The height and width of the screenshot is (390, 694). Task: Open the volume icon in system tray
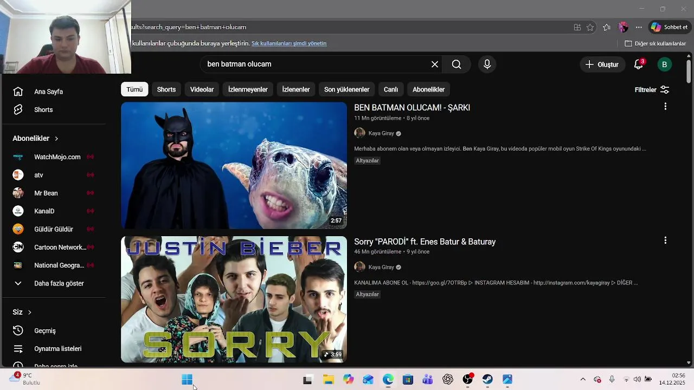tap(637, 380)
